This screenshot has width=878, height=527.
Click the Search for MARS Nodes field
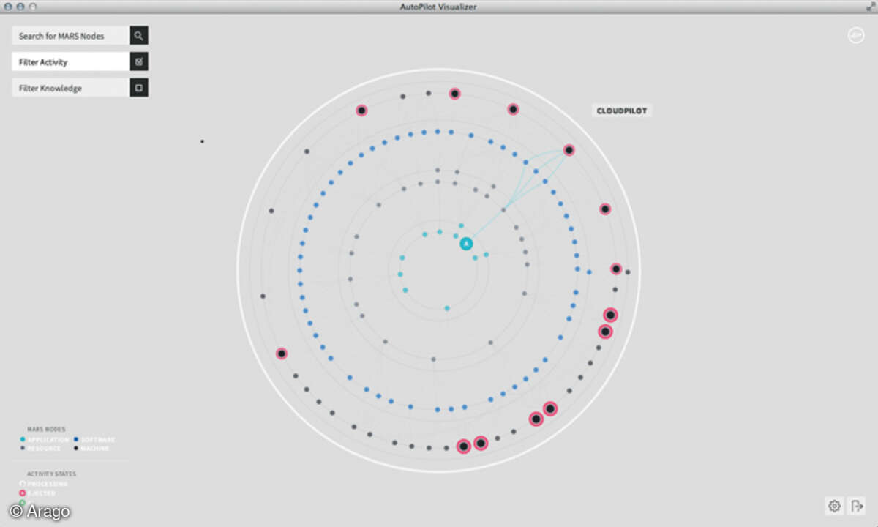point(70,35)
